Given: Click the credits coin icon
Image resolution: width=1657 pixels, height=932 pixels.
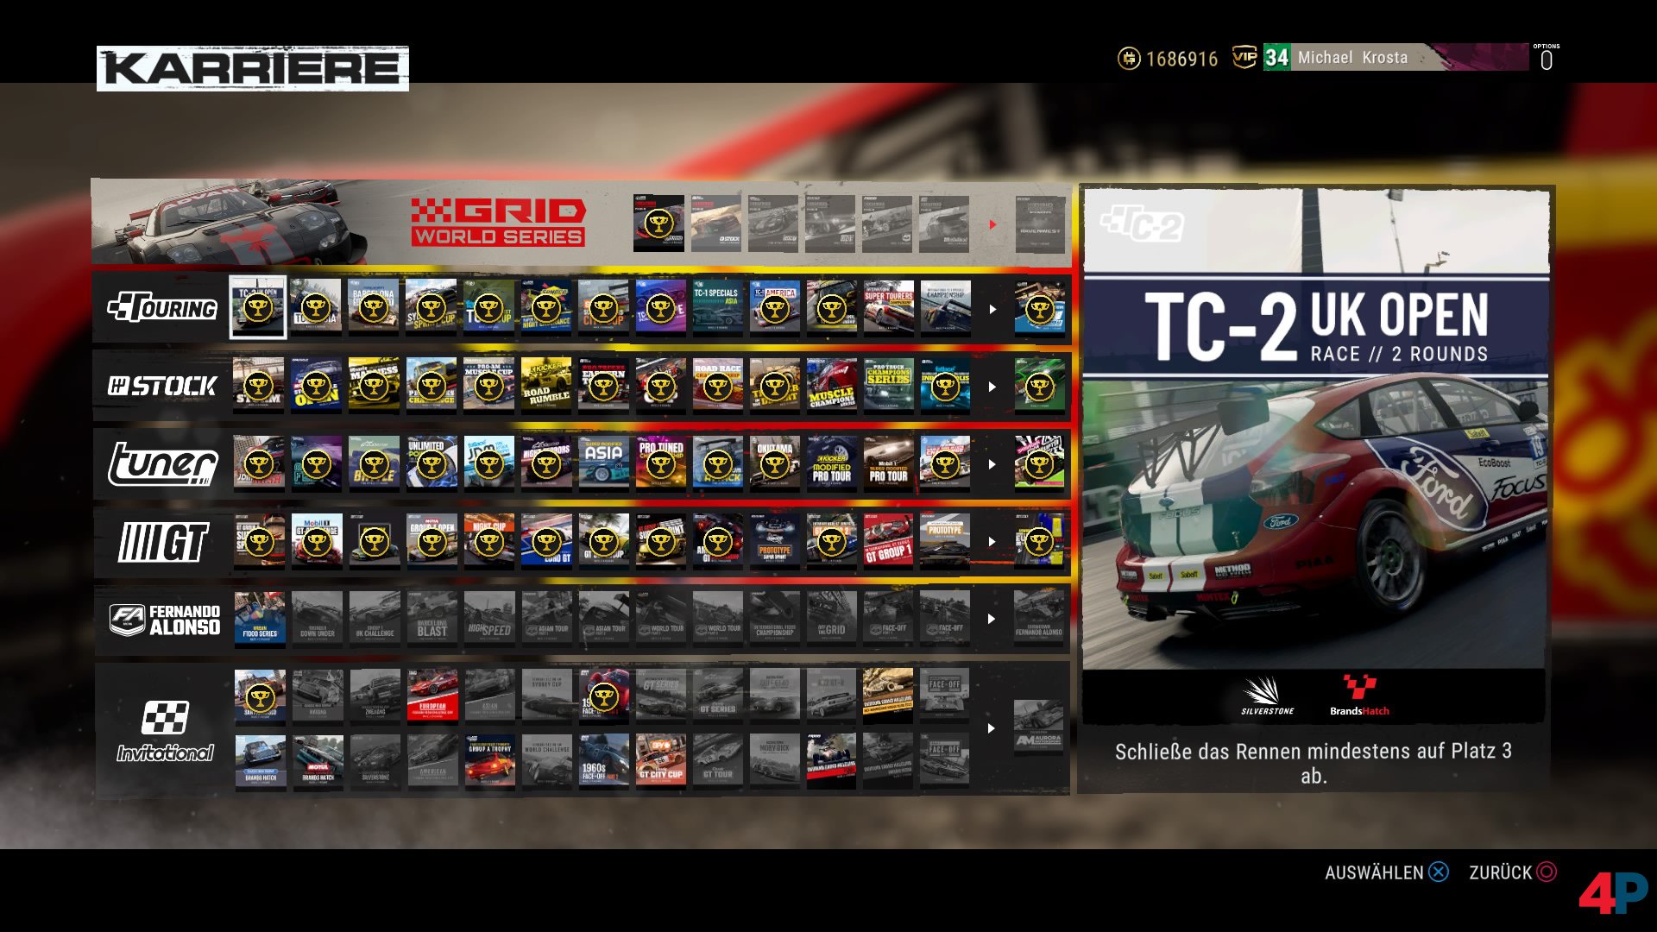Looking at the screenshot, I should tap(1129, 59).
